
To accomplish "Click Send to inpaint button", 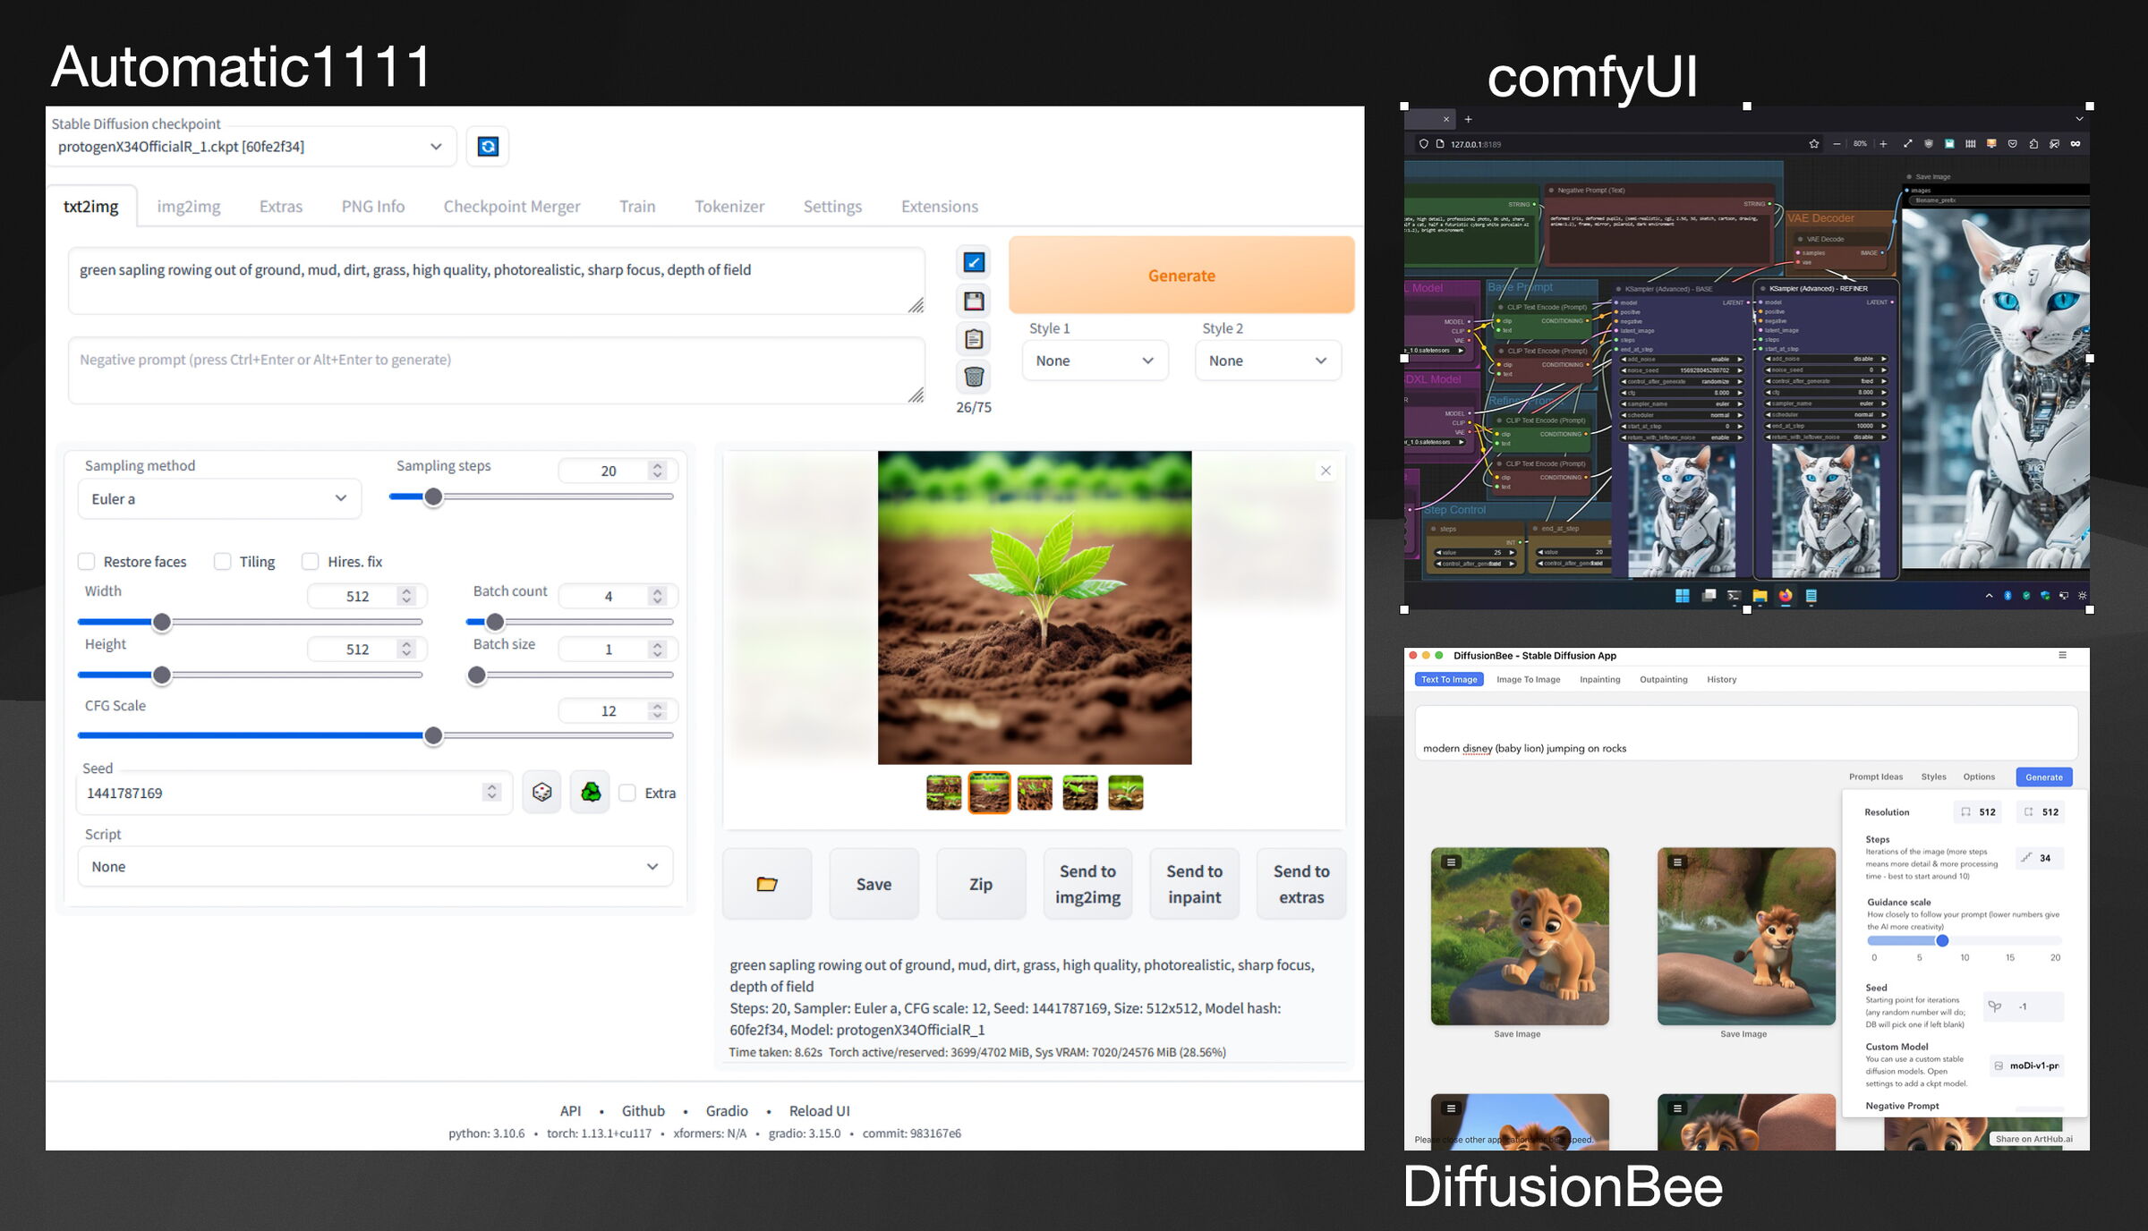I will (1194, 884).
